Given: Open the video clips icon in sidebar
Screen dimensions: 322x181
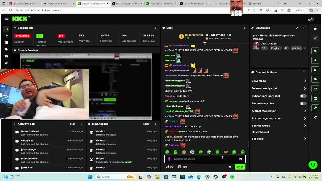Looking at the screenshot, I should click(6, 56).
